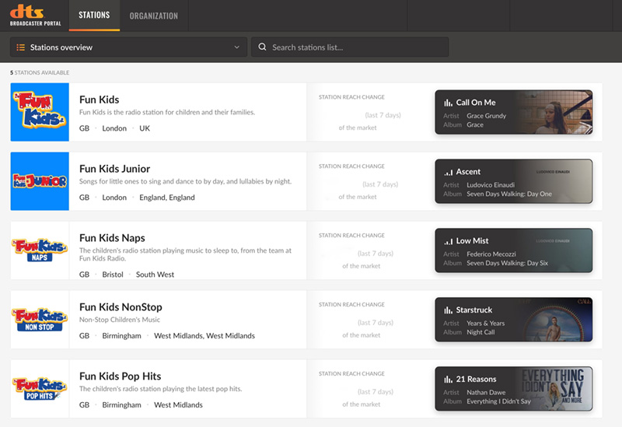Click the chevron arrow on Stations overview
Screen dimensions: 622x427
tap(237, 47)
